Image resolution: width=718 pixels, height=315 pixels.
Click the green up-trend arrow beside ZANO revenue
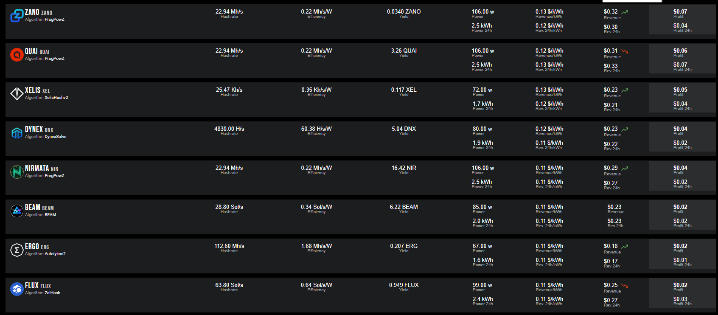625,12
